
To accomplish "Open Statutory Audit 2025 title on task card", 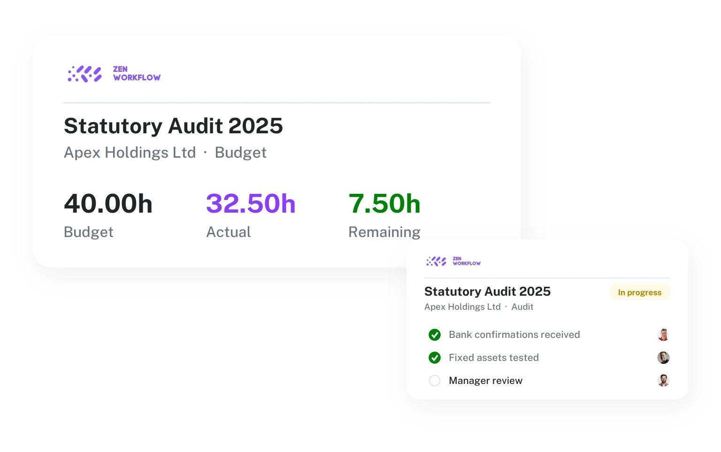I will coord(487,291).
